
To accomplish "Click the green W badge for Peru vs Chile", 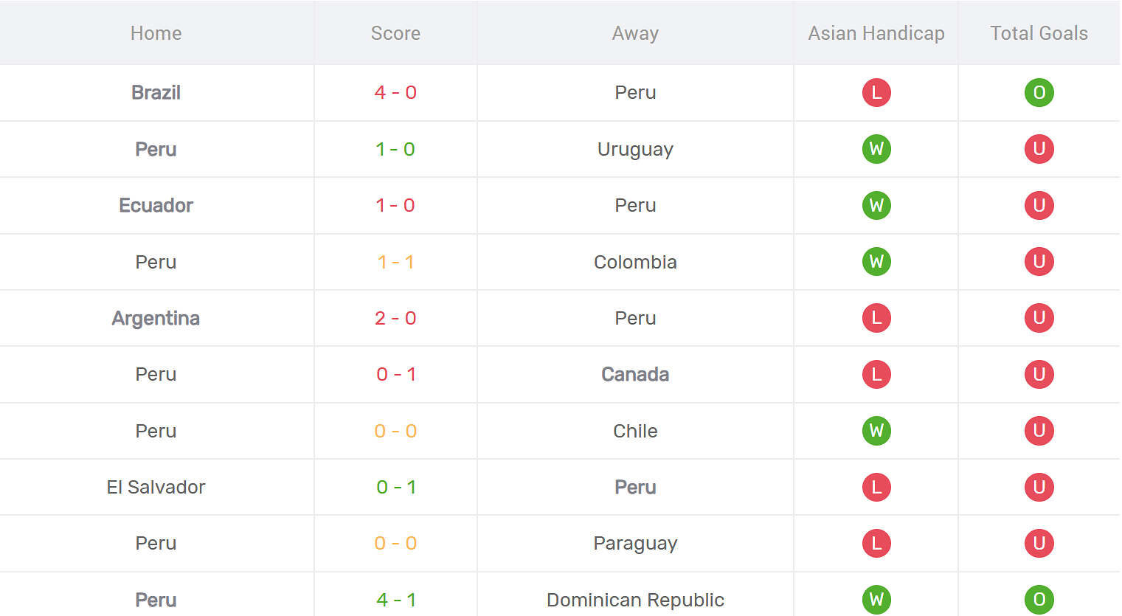I will 876,431.
